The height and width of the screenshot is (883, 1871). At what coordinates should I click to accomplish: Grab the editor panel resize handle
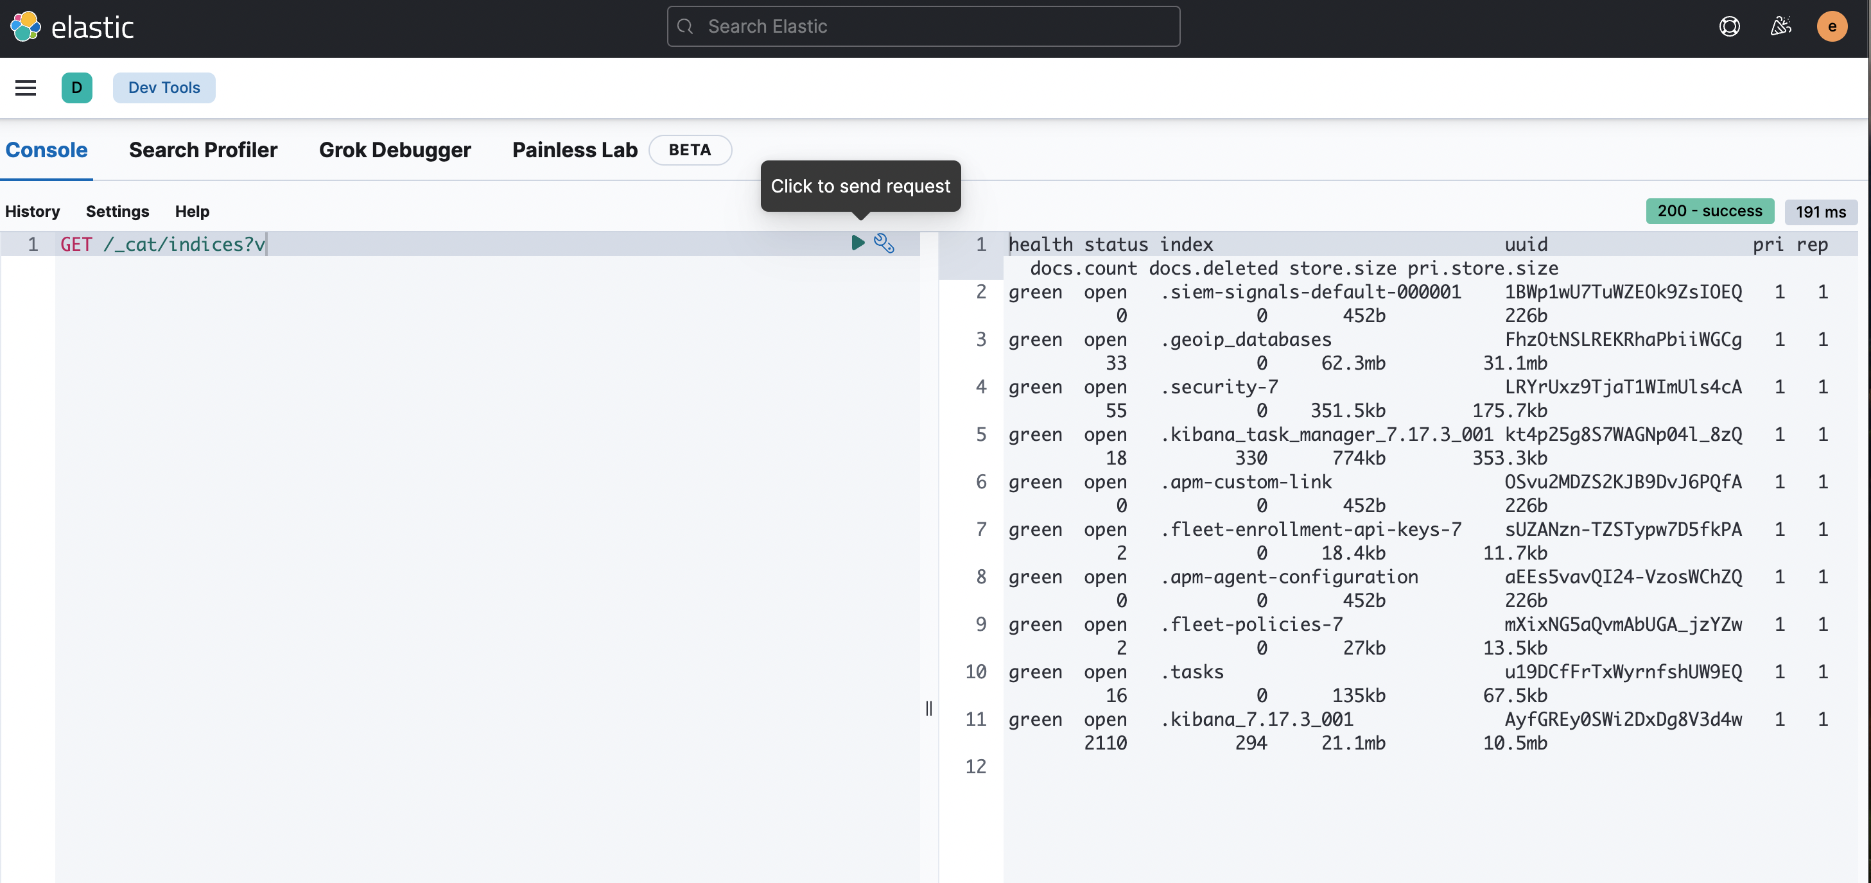pos(928,708)
